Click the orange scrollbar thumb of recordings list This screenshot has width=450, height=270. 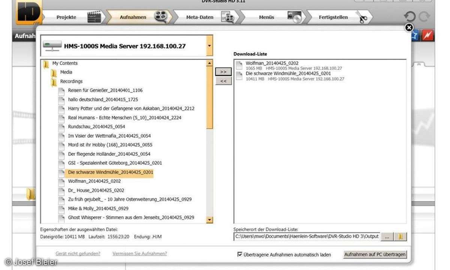pyautogui.click(x=209, y=97)
